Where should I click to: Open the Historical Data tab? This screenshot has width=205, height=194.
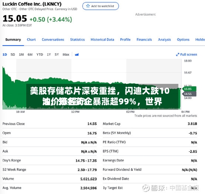click(102, 39)
